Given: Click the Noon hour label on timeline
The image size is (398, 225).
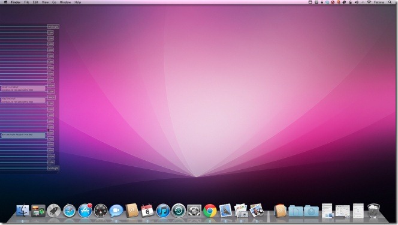Looking at the screenshot, I should (52, 97).
